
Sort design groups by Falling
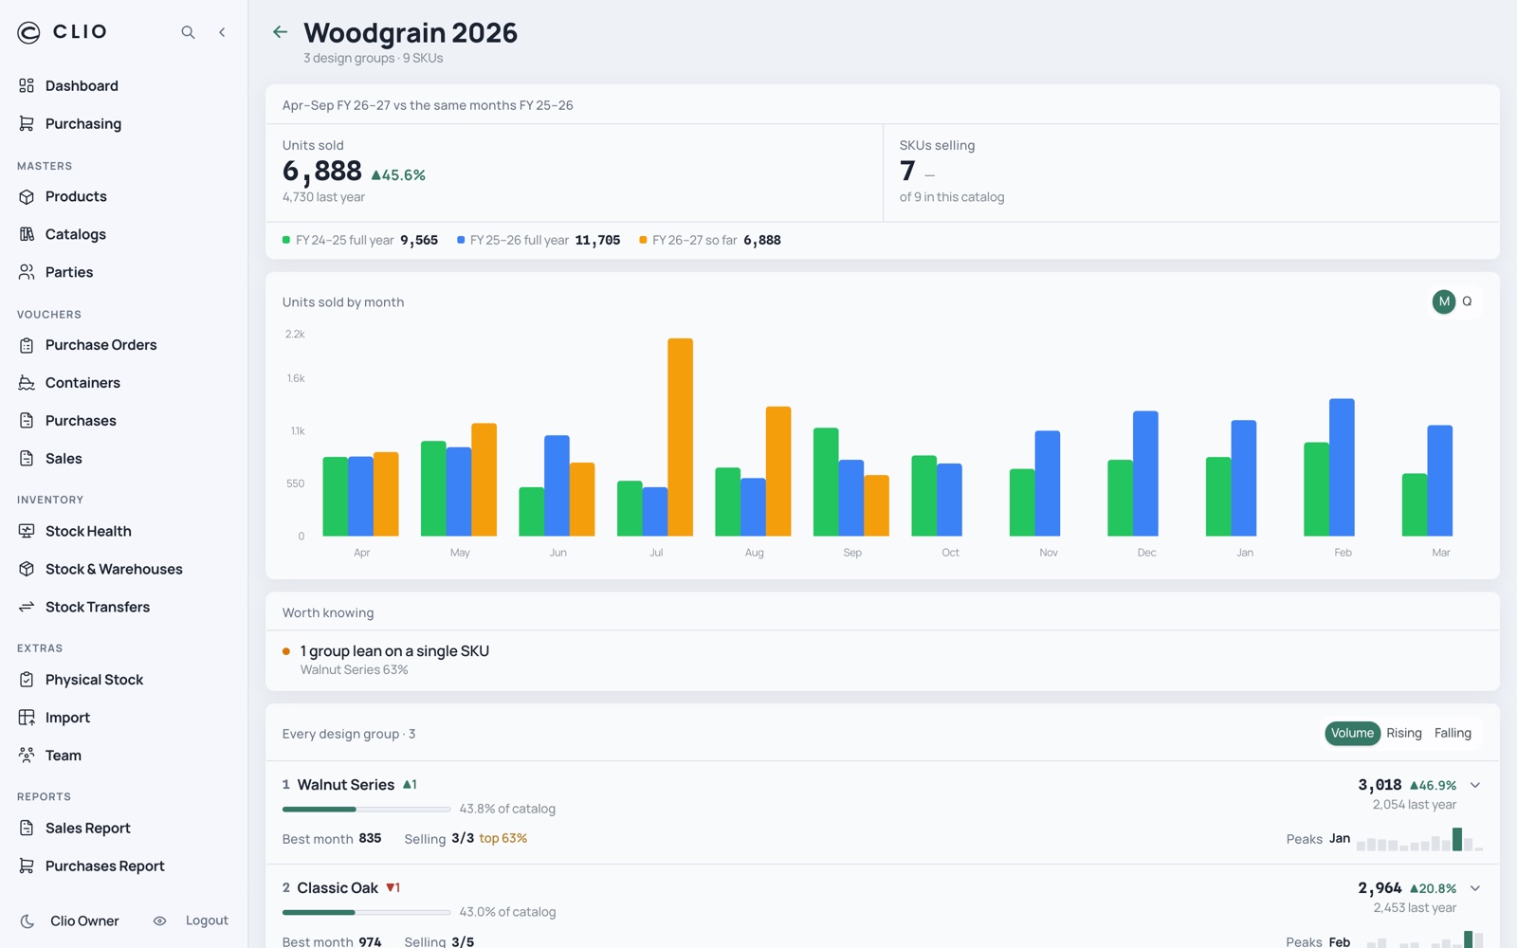1453,733
